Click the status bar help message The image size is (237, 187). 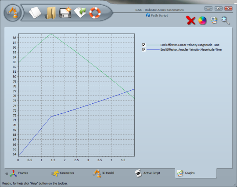(35, 183)
